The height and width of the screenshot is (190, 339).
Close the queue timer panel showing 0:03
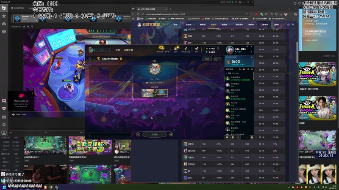coord(252,57)
